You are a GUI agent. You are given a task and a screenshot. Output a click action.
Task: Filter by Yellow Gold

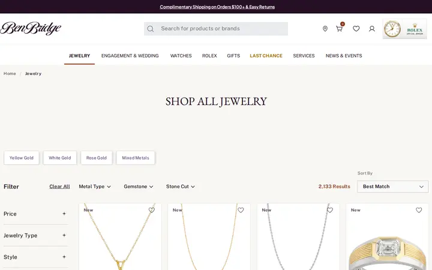[x=22, y=158]
